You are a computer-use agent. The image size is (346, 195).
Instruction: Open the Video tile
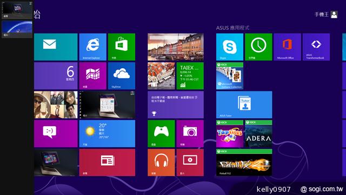(x=190, y=162)
